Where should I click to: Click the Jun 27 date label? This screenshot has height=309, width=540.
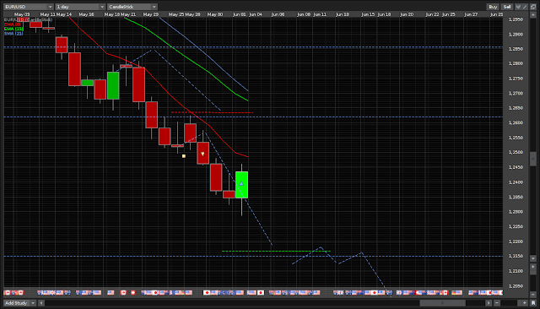[471, 14]
